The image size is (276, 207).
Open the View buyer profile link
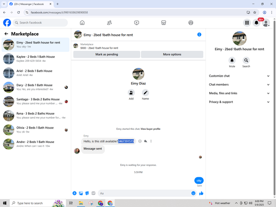[150, 129]
